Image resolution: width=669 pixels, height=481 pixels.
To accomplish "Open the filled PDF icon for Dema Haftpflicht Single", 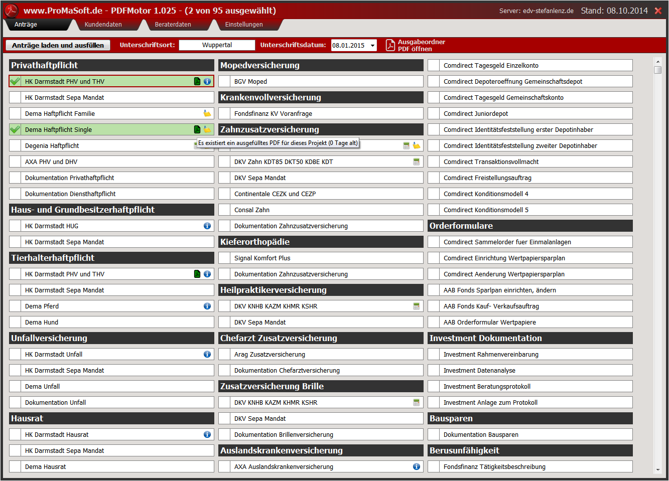I will (x=197, y=129).
